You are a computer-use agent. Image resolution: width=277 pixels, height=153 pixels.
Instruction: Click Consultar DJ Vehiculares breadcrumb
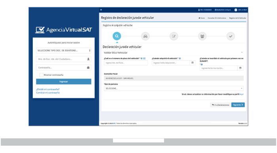[x=217, y=18]
